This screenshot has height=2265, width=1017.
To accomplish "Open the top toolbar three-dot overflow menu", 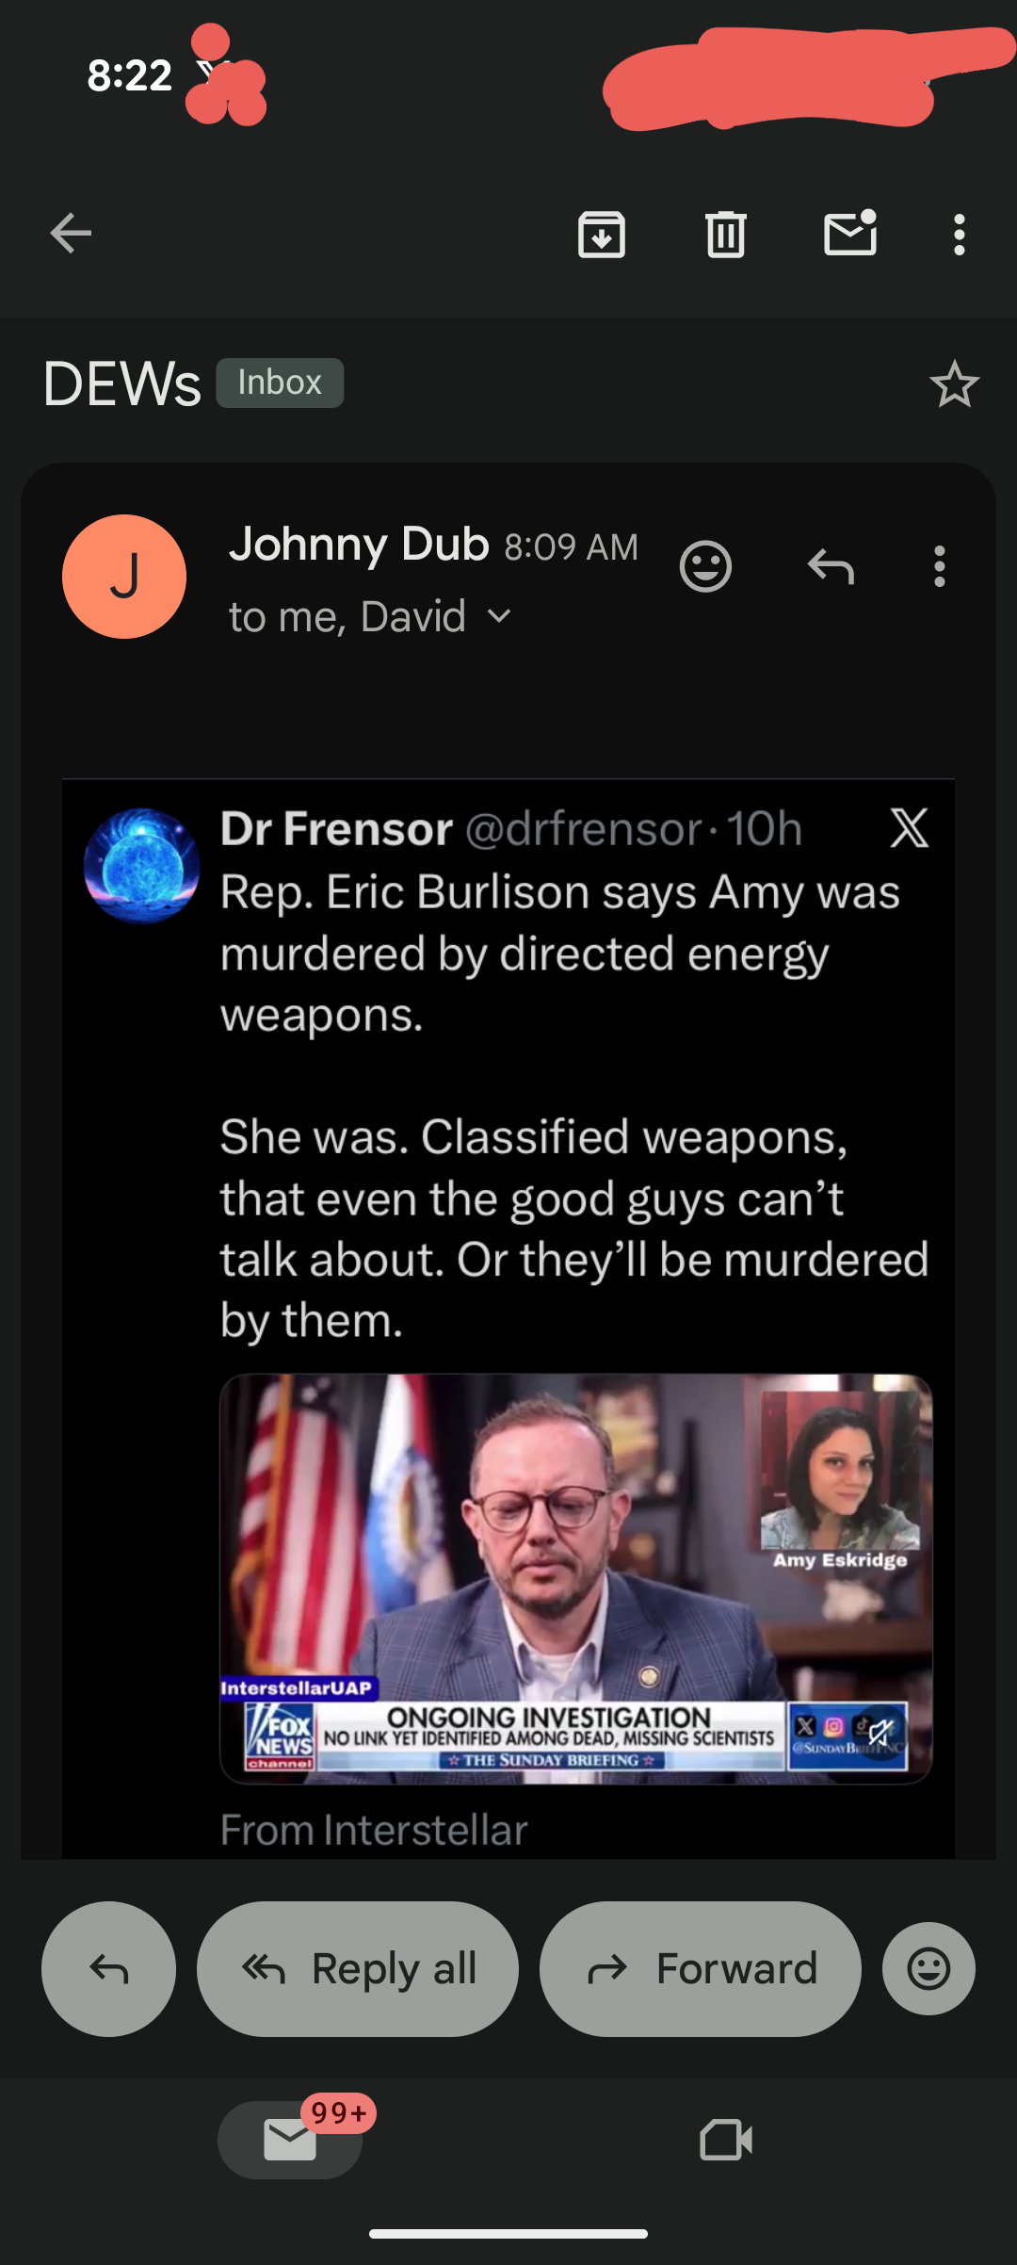I will click(959, 235).
